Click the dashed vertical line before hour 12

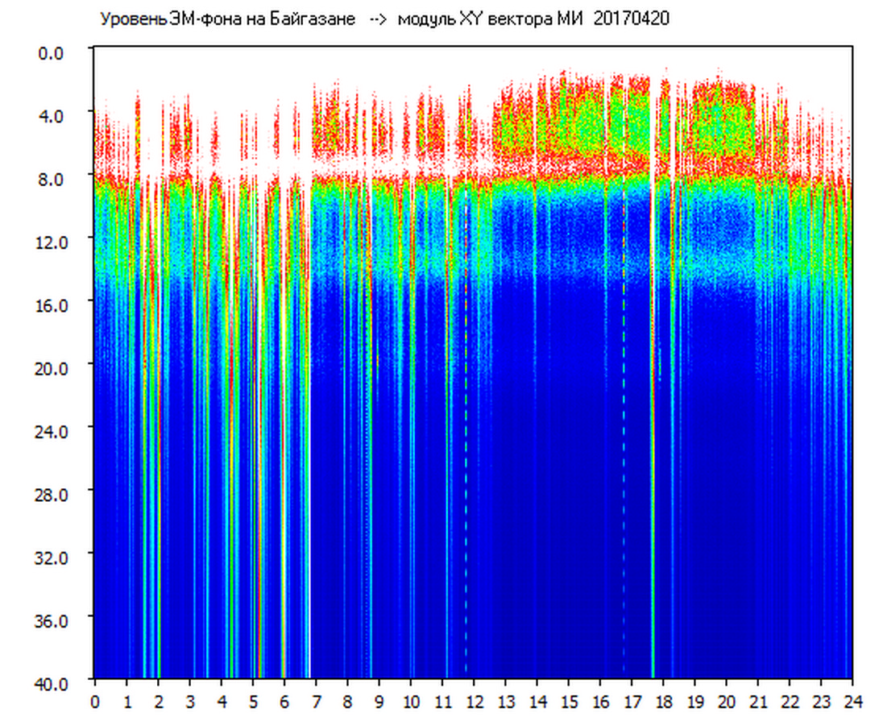click(466, 483)
